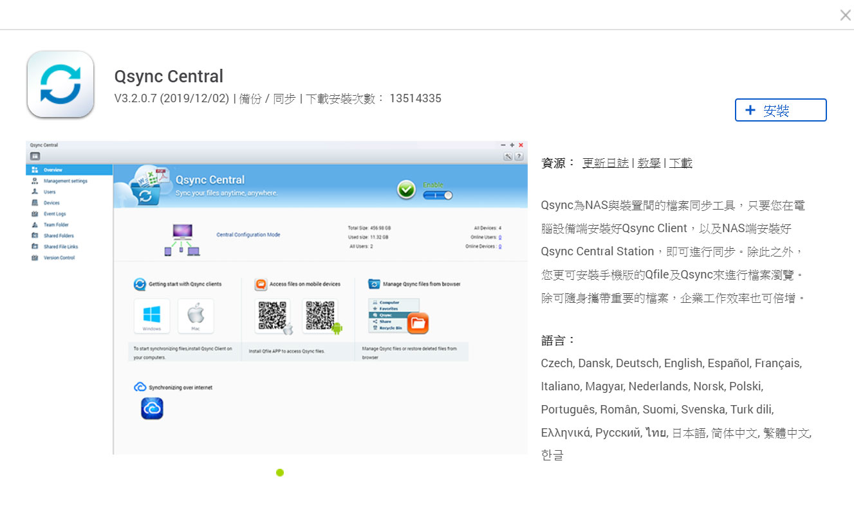This screenshot has height=526, width=854.
Task: Open the 更新日誌 changelog link
Action: click(x=605, y=163)
